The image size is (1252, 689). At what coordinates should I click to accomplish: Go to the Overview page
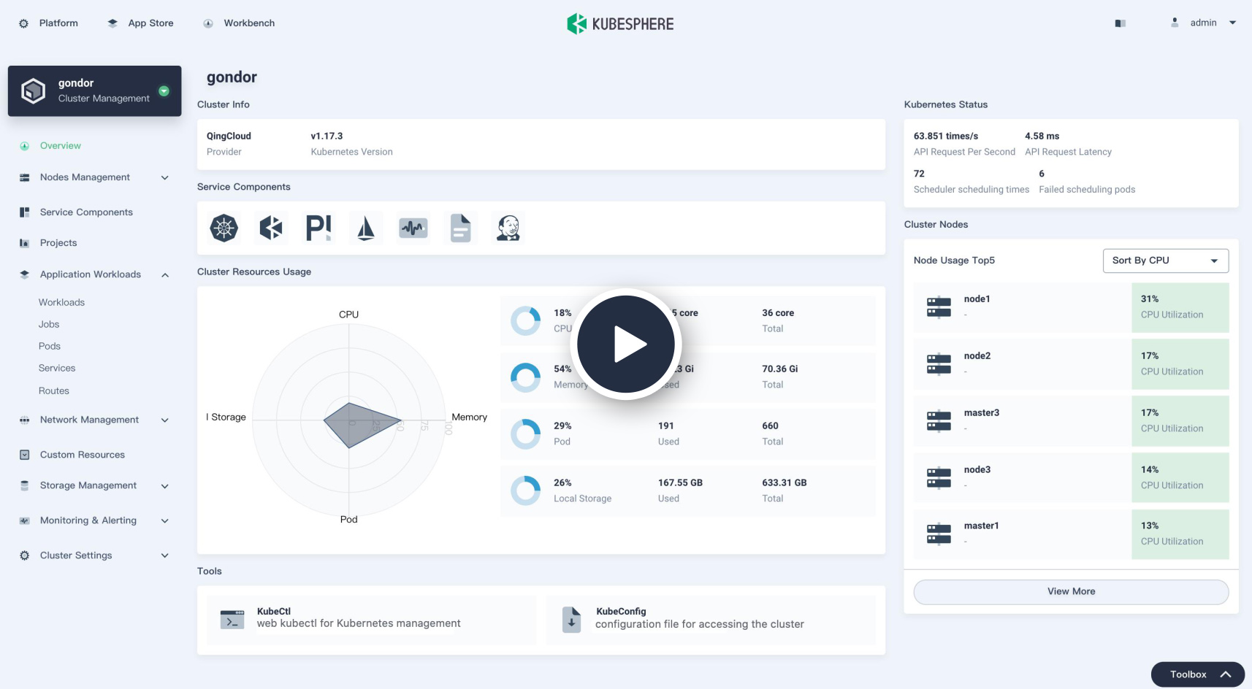point(61,146)
